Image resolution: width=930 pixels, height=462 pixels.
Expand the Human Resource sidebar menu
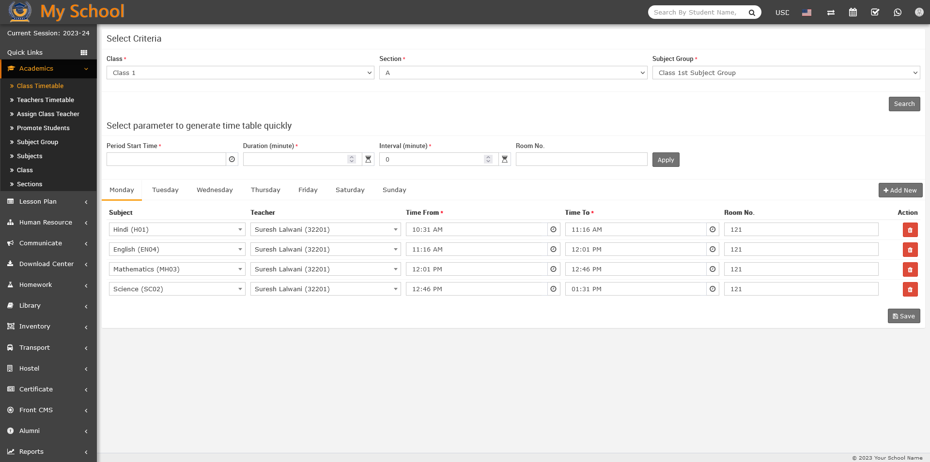click(48, 223)
